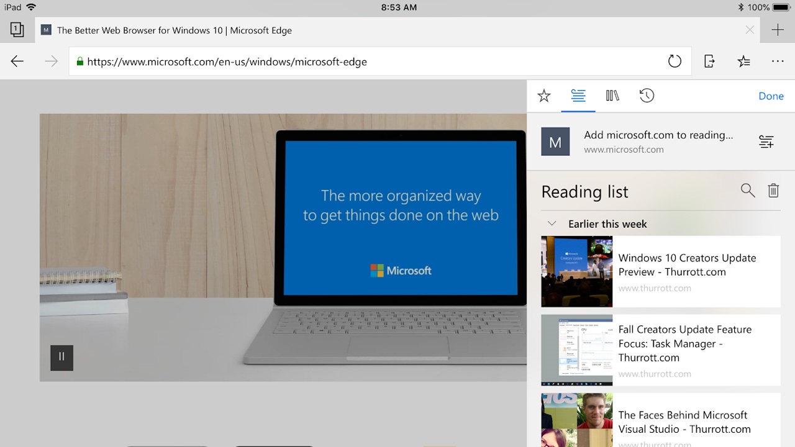Open the tabs overview icon
The width and height of the screenshot is (795, 447).
click(x=17, y=30)
